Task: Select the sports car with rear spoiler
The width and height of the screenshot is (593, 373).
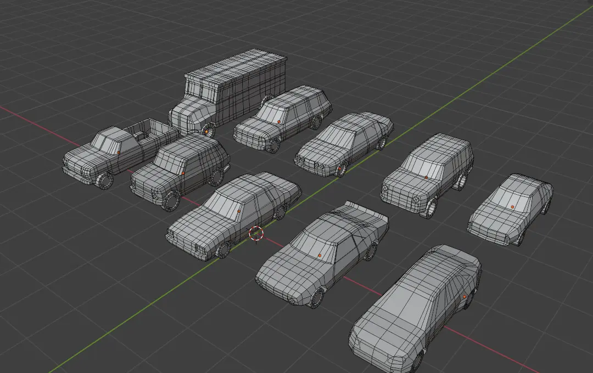Action: tap(322, 253)
